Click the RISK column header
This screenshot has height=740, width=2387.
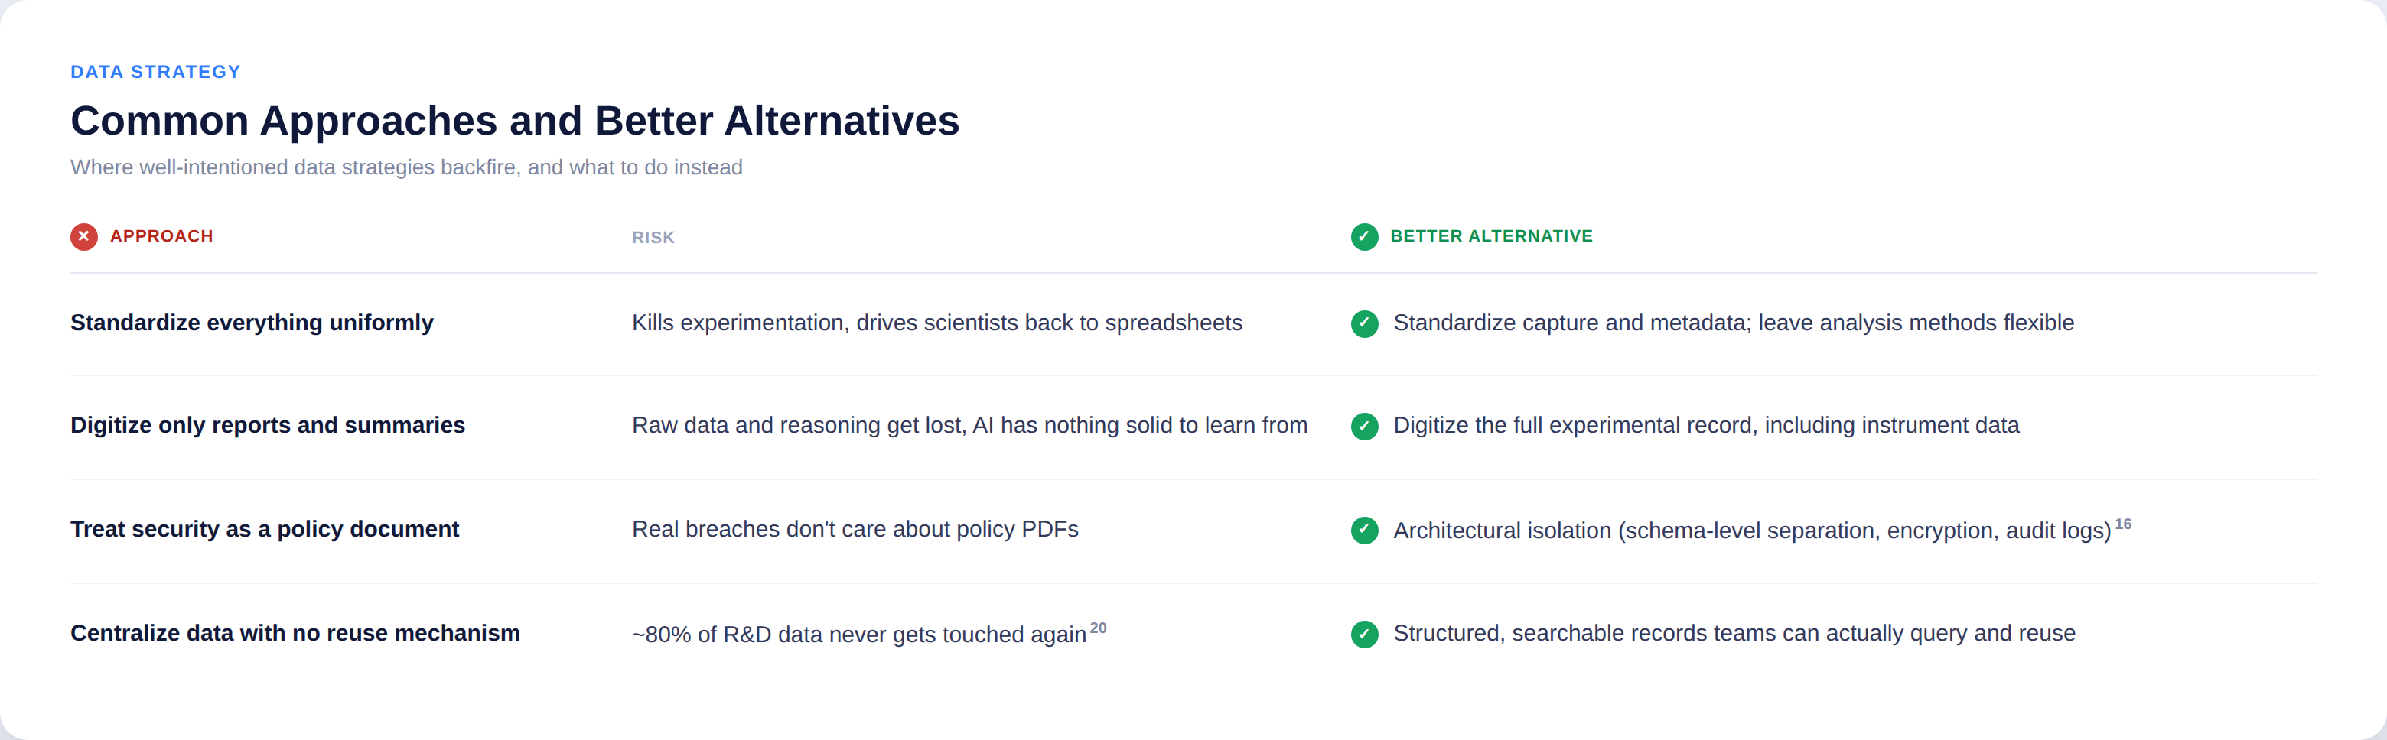click(x=653, y=238)
